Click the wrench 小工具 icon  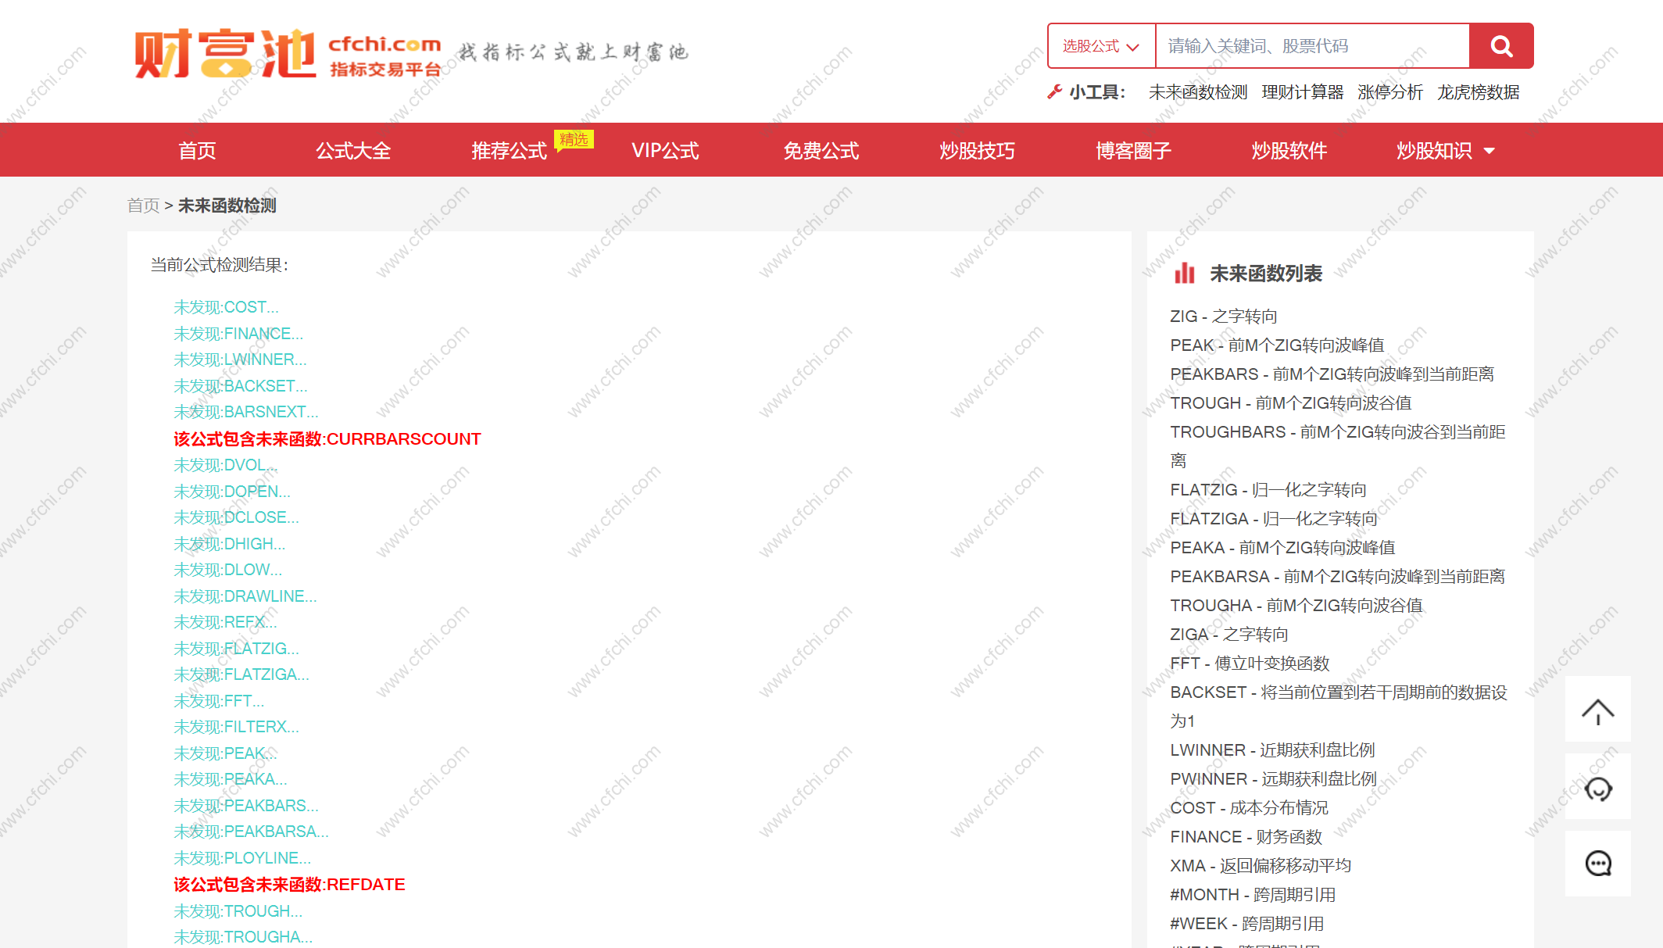point(1054,92)
